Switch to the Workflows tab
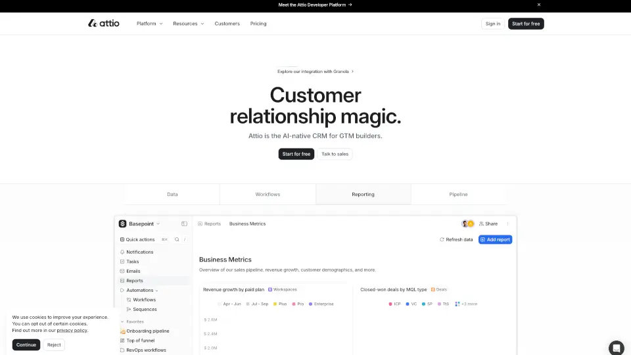 (268, 195)
